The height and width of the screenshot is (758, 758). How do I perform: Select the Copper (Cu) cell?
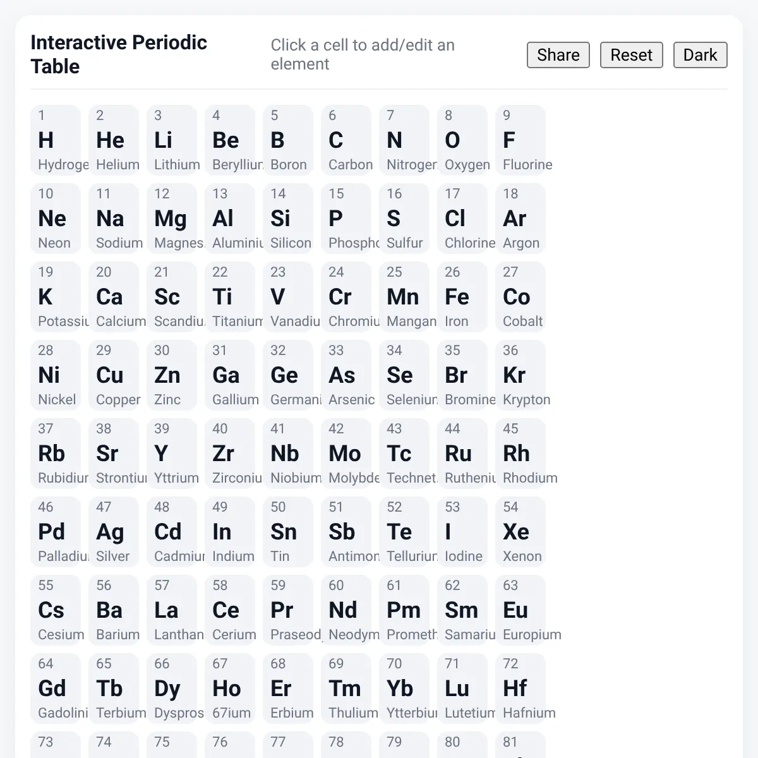[114, 375]
